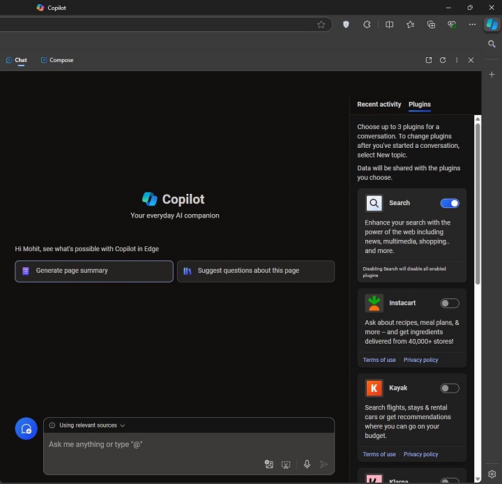Expand the Using relevant sources dropdown
This screenshot has width=502, height=484.
click(x=87, y=425)
